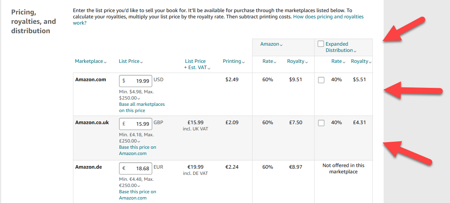Expand the Marketplace column header chevron
Image resolution: width=450 pixels, height=203 pixels.
pyautogui.click(x=105, y=62)
